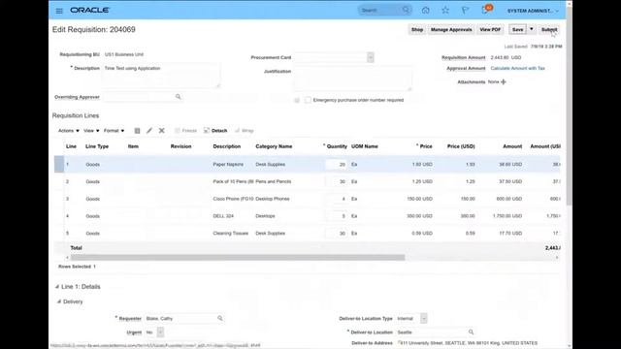Select the DELL 324 description cell
621x349 pixels.
[223, 216]
